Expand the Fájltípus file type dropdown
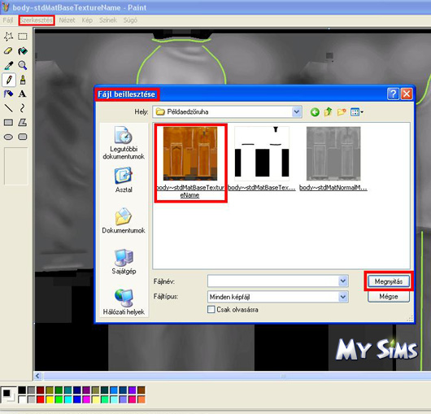 pos(342,297)
